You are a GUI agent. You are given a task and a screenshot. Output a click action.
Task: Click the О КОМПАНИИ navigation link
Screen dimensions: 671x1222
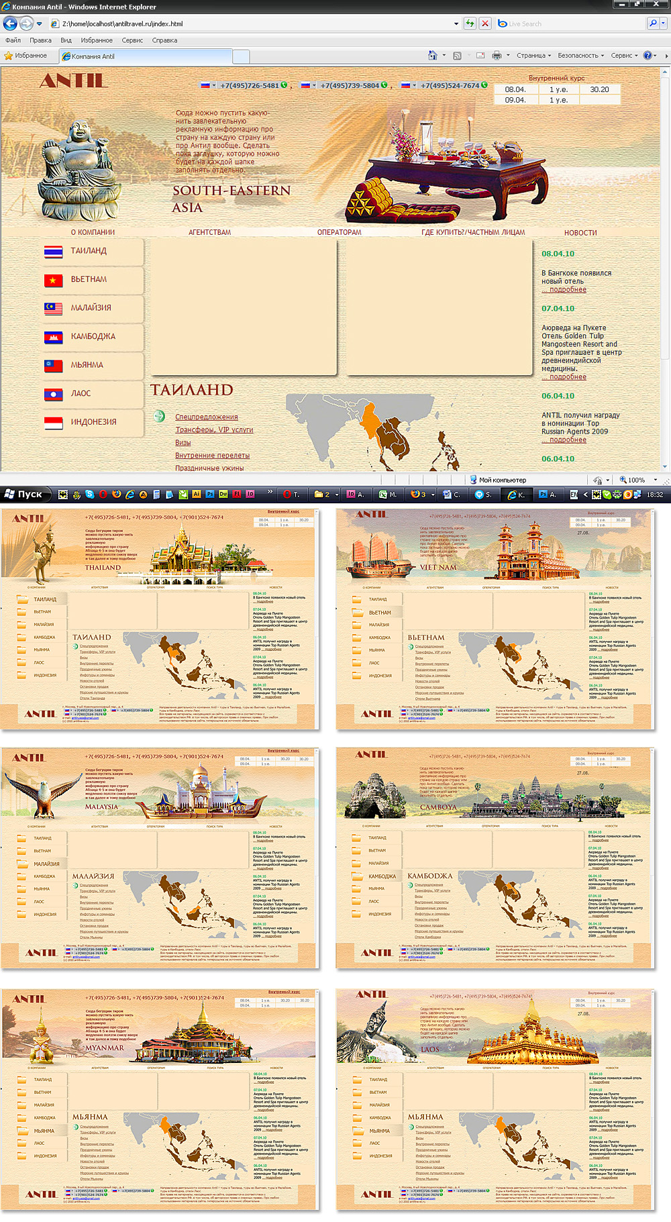tap(93, 232)
